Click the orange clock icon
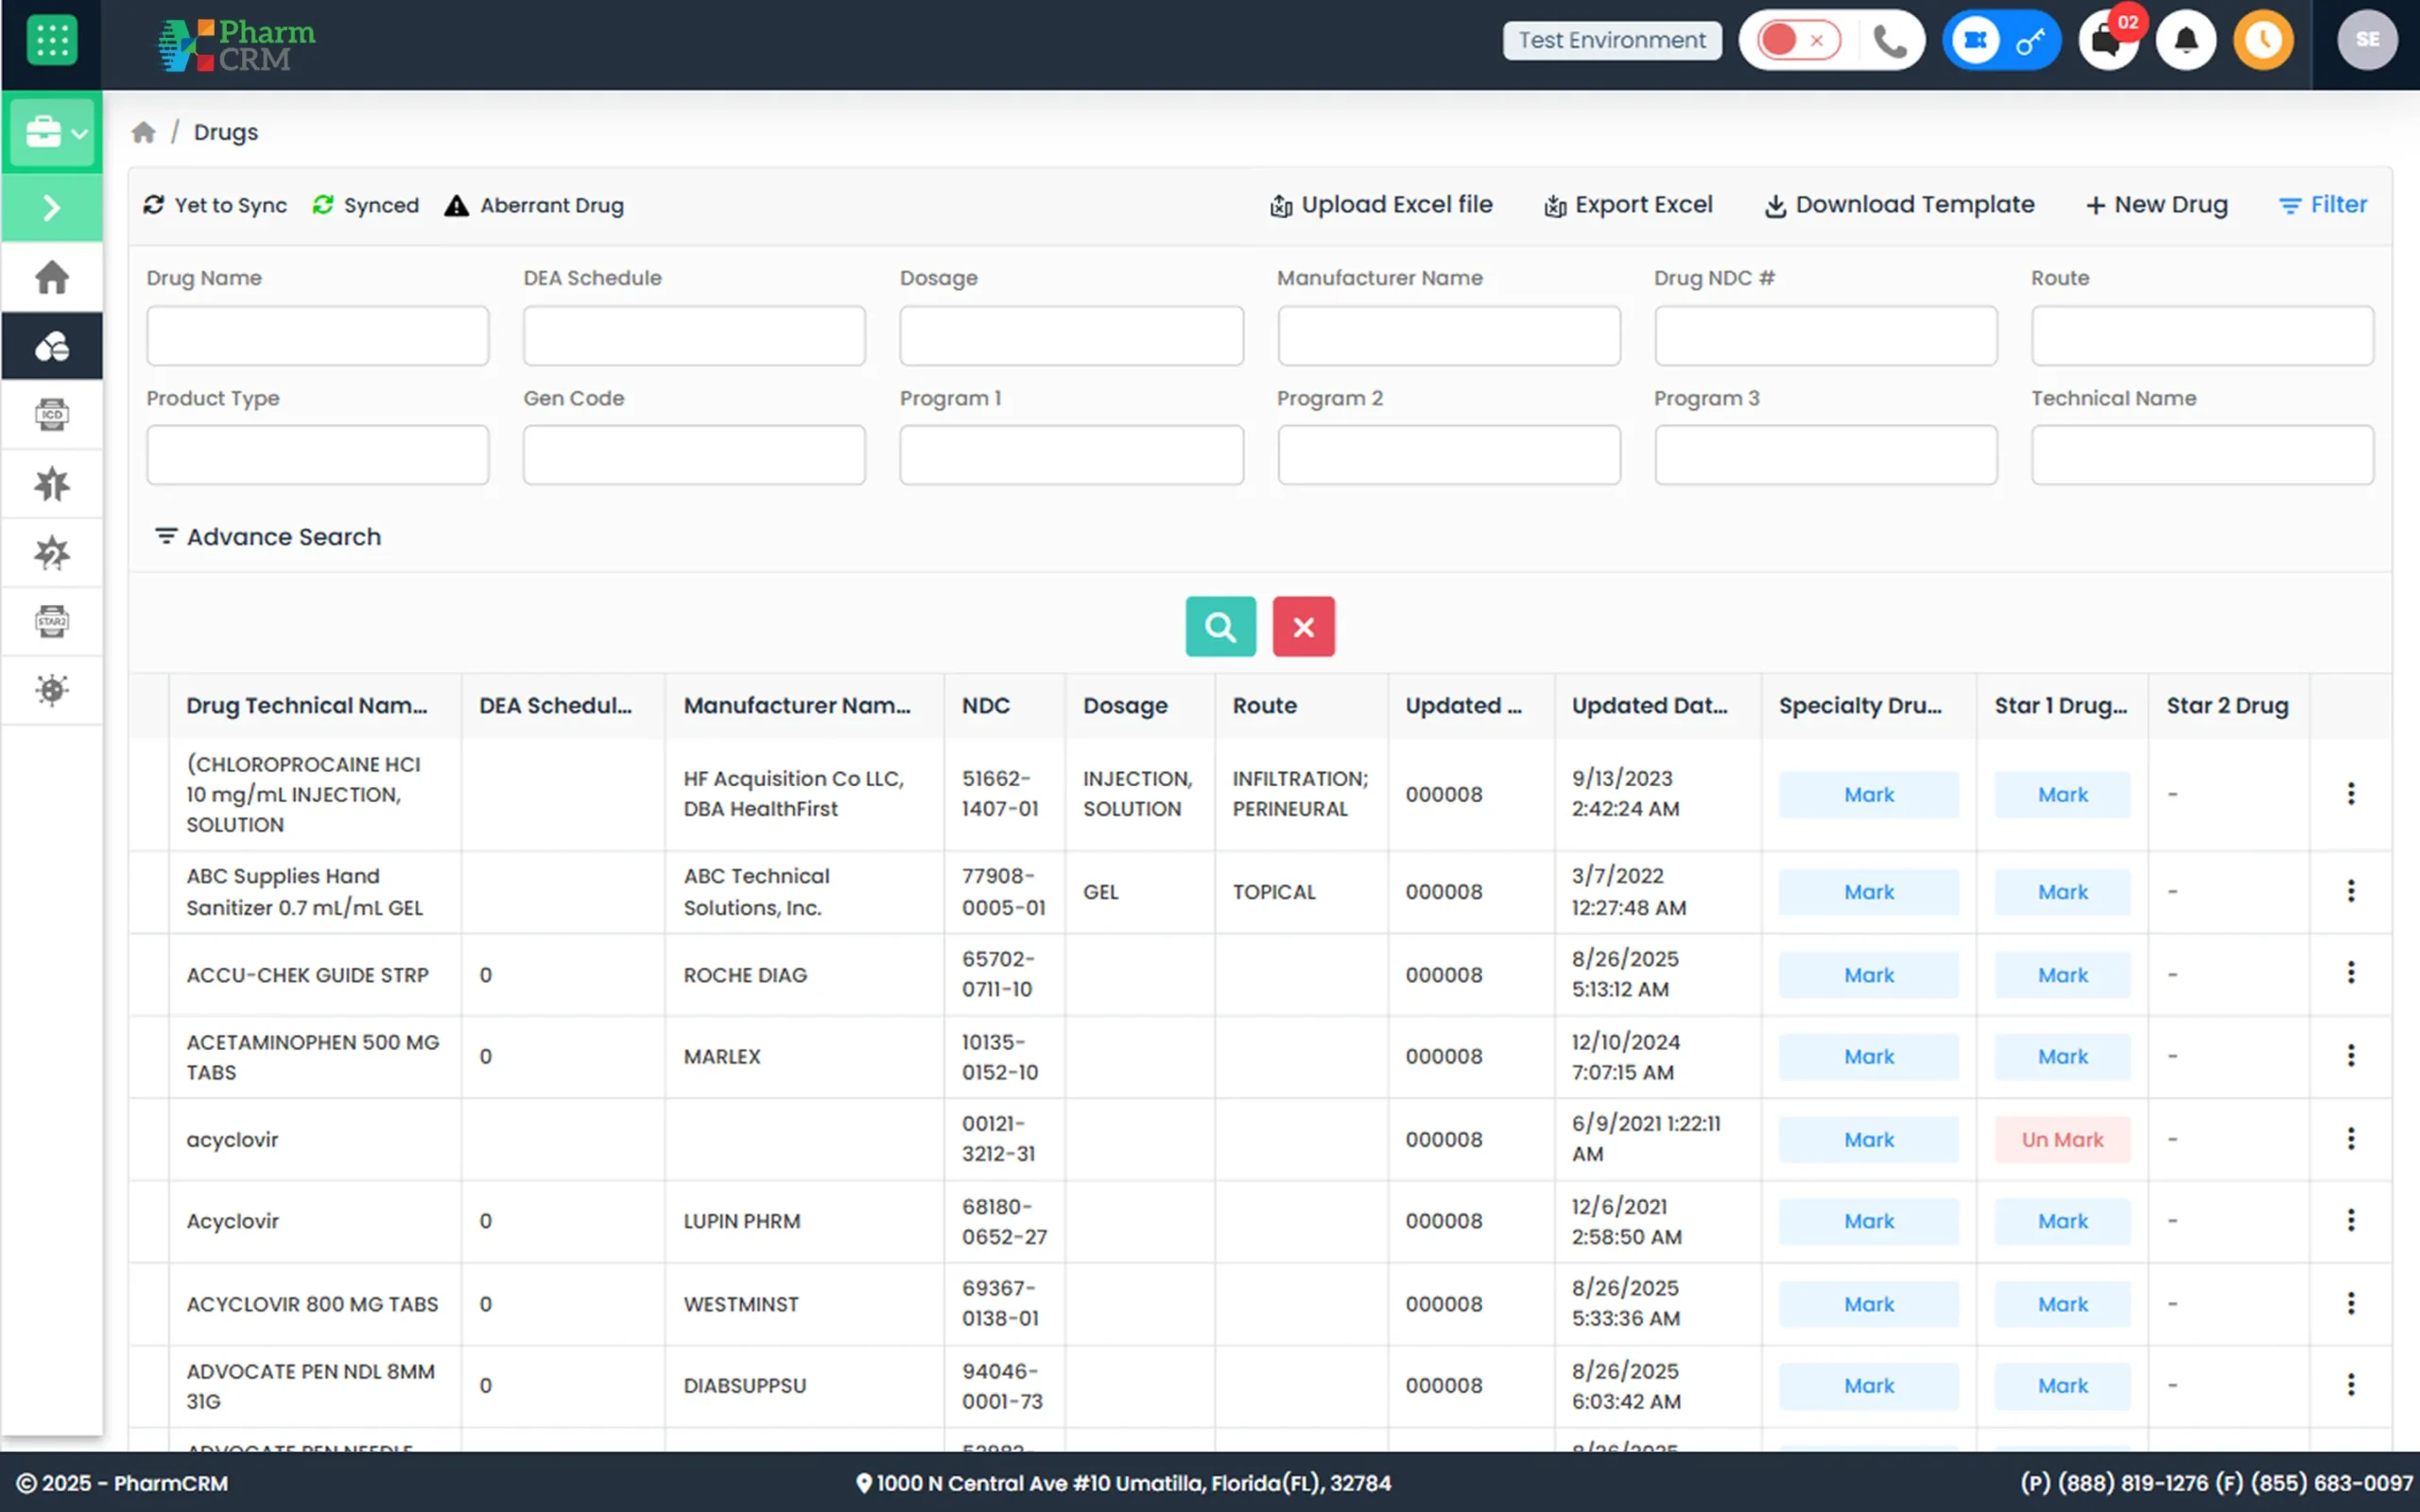This screenshot has width=2420, height=1512. point(2263,41)
